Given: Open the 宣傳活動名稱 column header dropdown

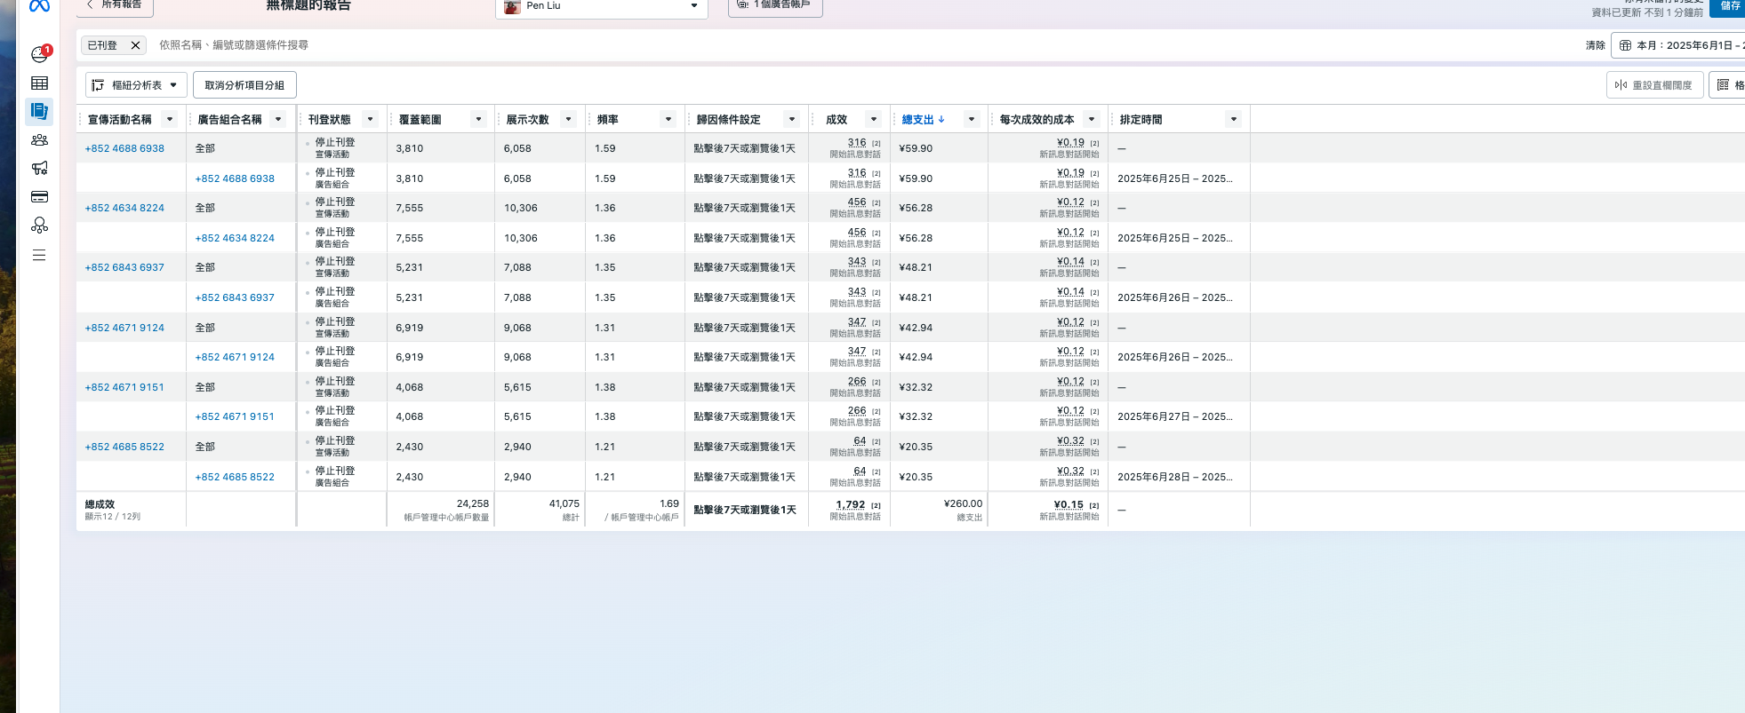Looking at the screenshot, I should point(170,120).
